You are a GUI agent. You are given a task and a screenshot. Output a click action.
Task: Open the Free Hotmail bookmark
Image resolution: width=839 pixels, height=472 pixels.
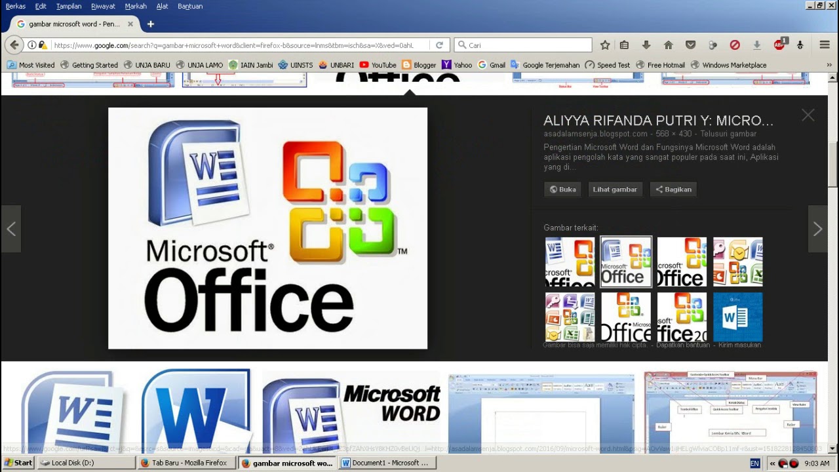pos(660,65)
